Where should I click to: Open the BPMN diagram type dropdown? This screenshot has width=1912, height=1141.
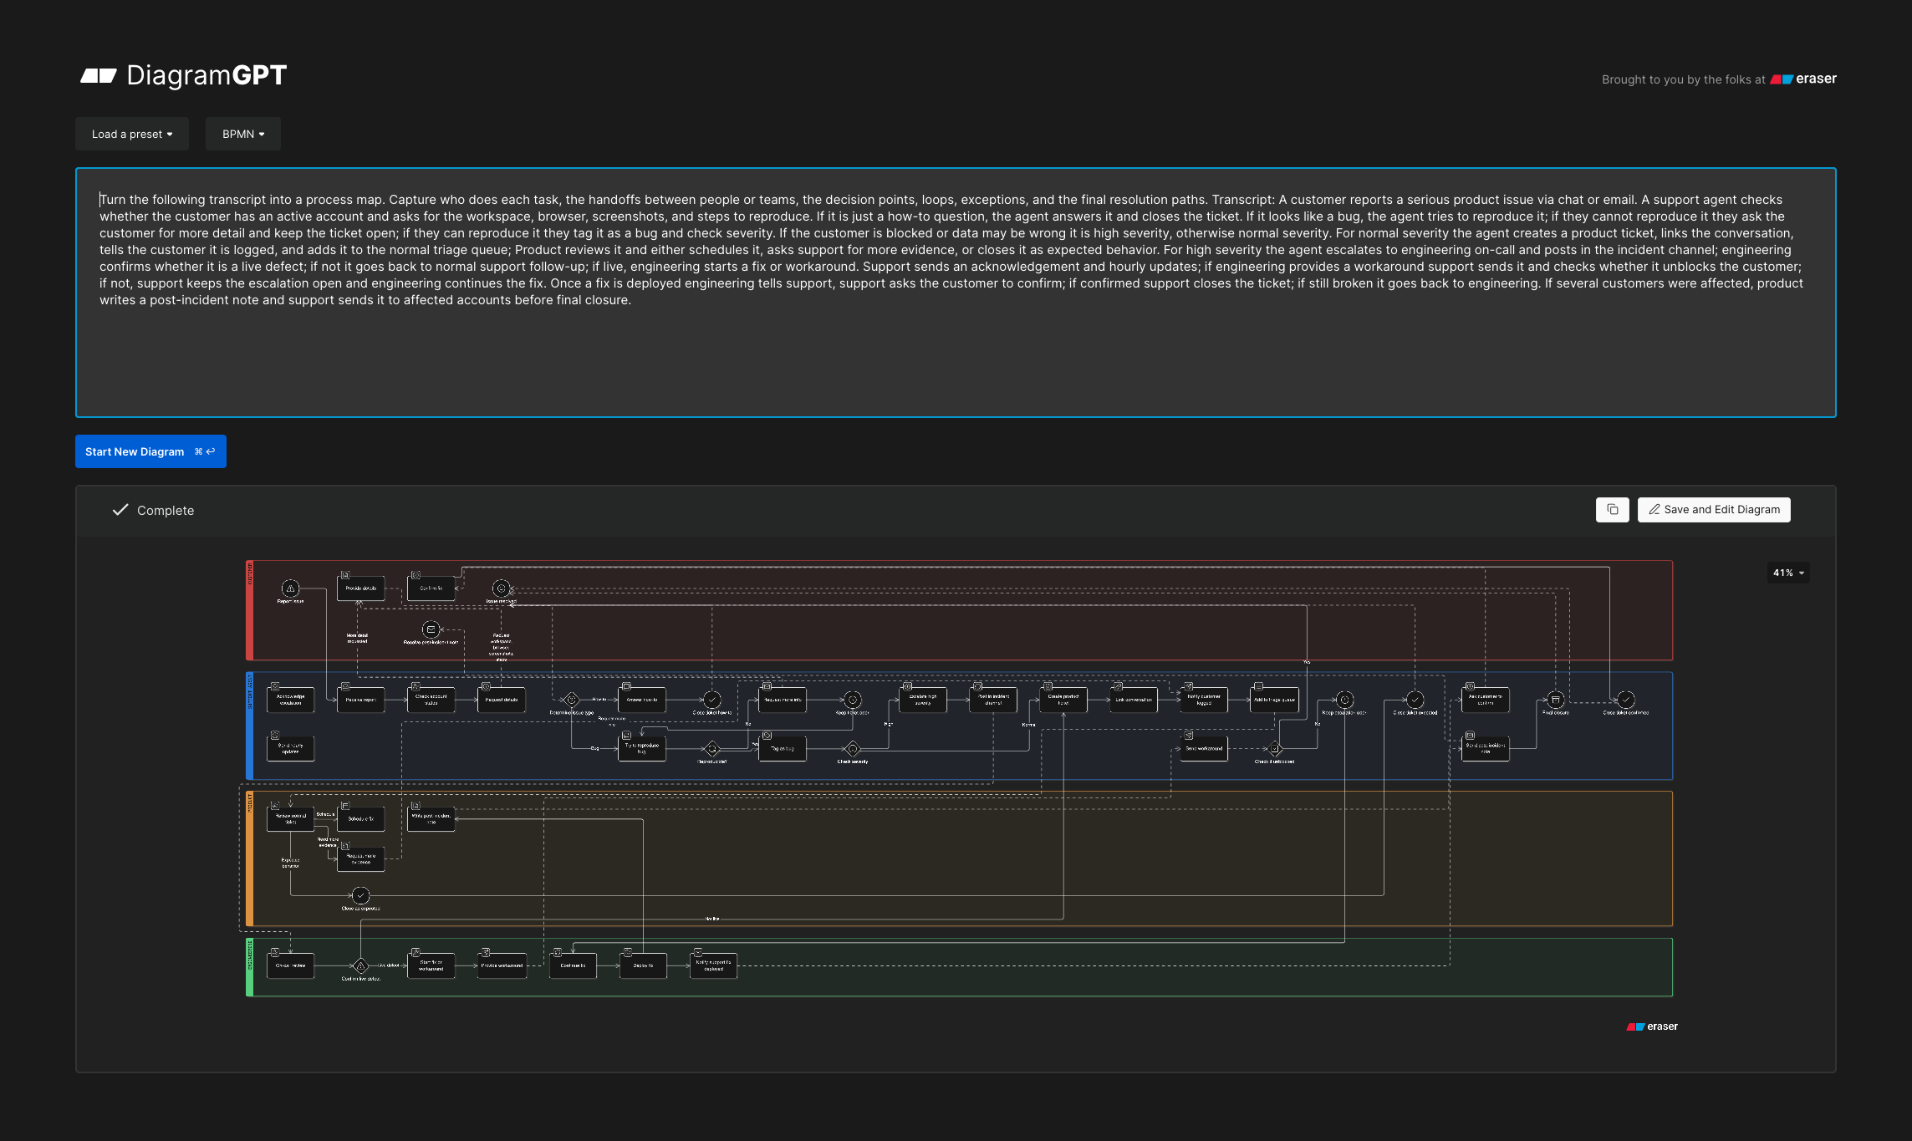coord(243,134)
